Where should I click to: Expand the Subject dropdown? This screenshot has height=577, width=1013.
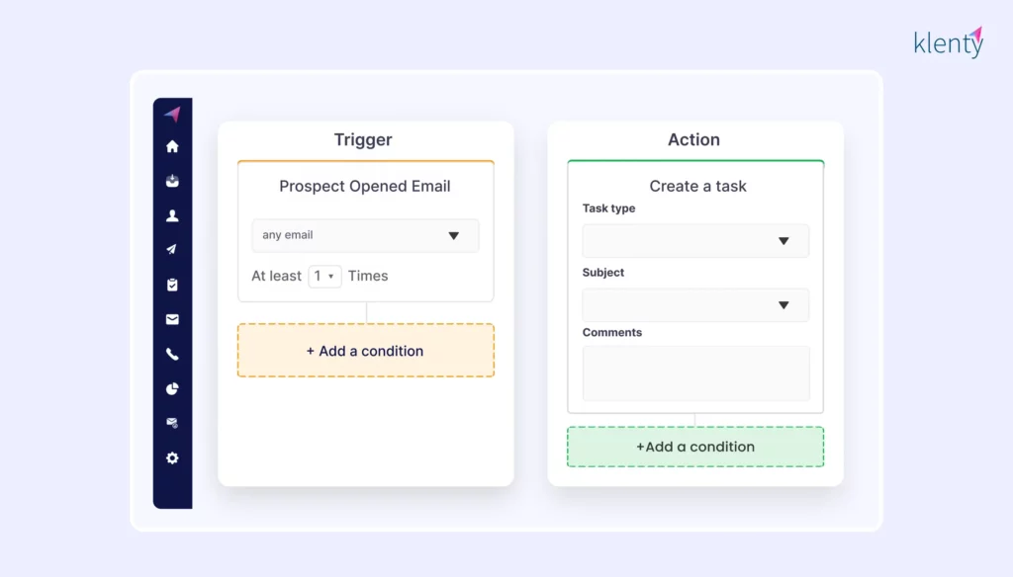point(694,305)
